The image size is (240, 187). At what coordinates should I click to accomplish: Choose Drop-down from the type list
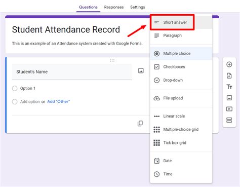[181, 80]
